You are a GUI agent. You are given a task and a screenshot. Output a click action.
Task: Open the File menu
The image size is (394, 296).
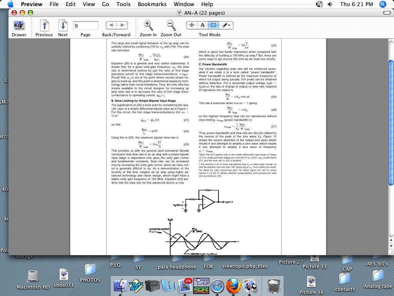54,4
